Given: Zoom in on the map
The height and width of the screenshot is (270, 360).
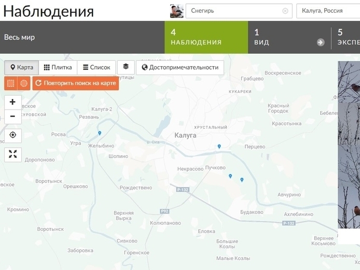Looking at the screenshot, I should coord(13,102).
